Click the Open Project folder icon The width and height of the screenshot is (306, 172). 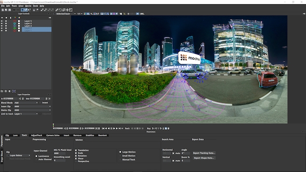[x=6, y=10]
